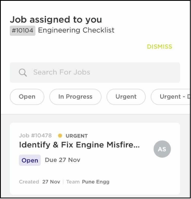This screenshot has width=191, height=199.
Task: Click the AS assignee avatar
Action: (x=162, y=149)
